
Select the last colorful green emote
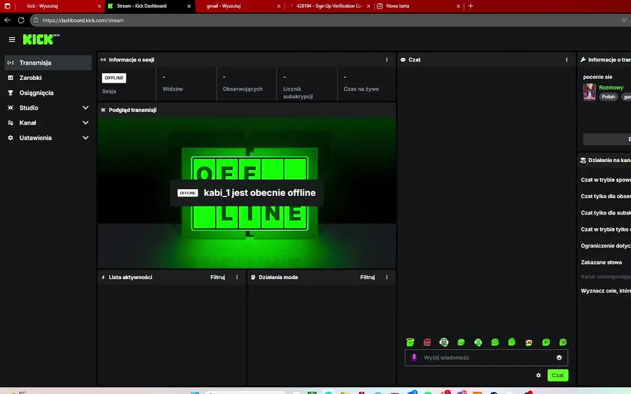pyautogui.click(x=563, y=342)
